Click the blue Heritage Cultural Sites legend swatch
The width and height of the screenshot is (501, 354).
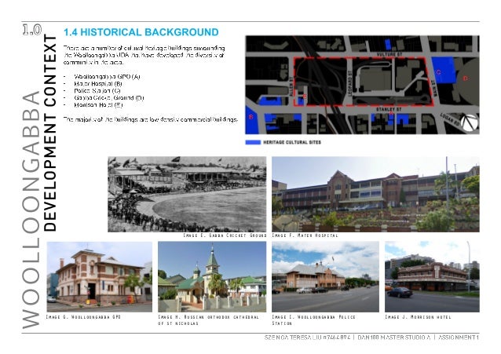tap(253, 142)
